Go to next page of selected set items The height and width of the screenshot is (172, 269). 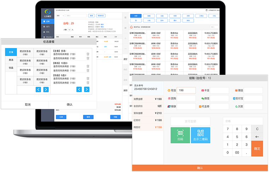click(x=86, y=89)
